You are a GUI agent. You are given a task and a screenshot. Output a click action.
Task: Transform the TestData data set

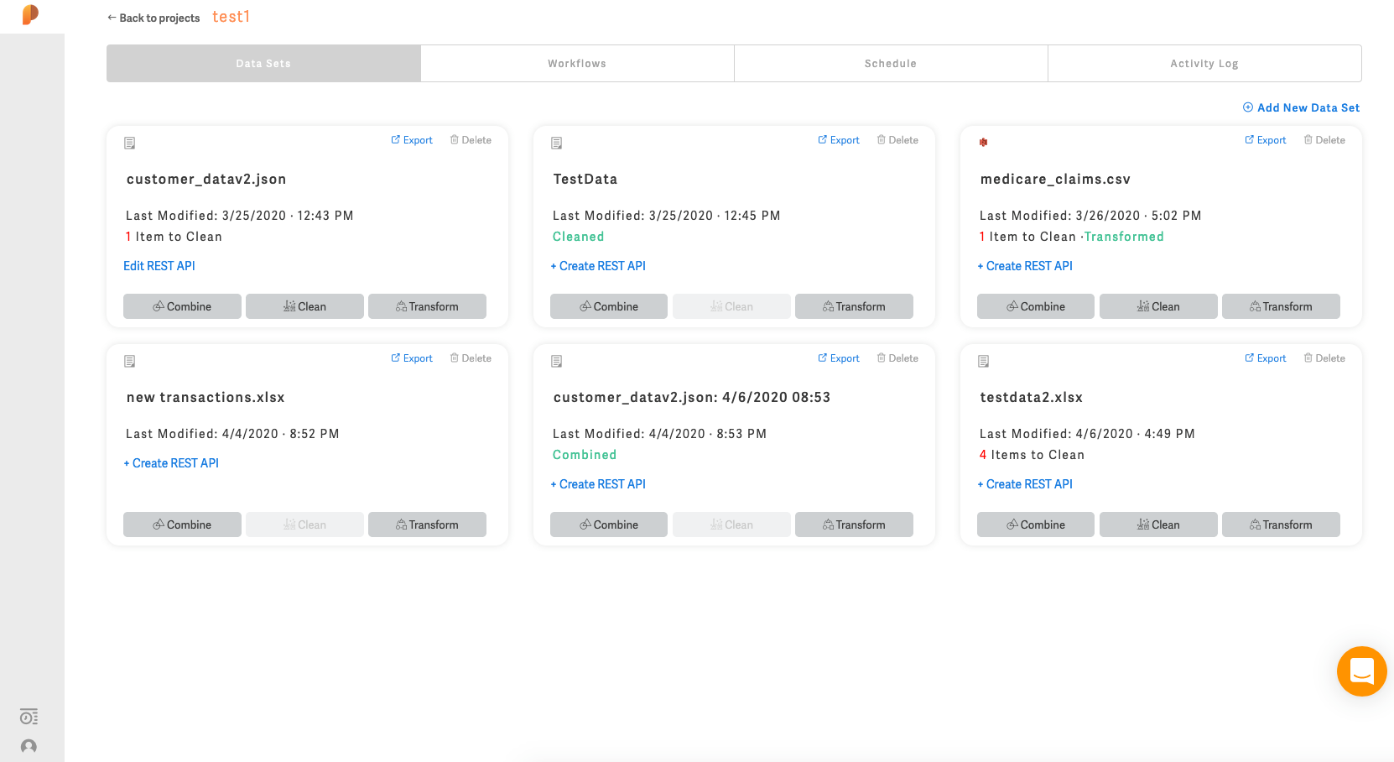(854, 306)
